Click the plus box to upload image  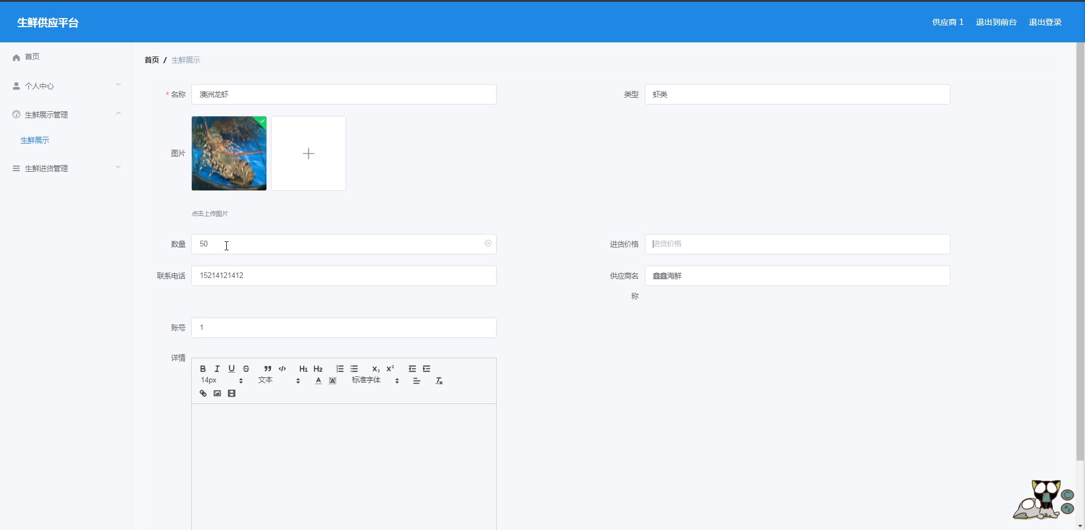pyautogui.click(x=308, y=153)
